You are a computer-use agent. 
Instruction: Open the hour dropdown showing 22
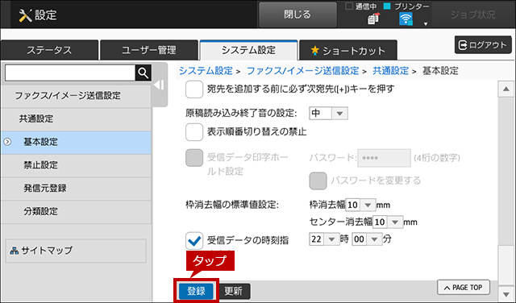pyautogui.click(x=324, y=239)
